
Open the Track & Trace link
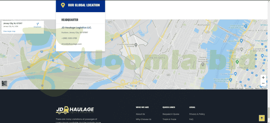click(x=169, y=119)
